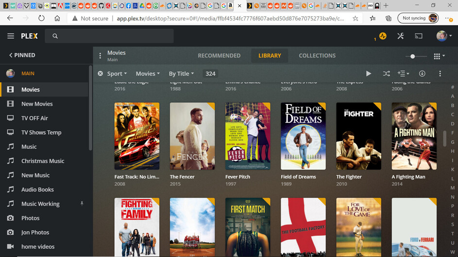The image size is (458, 257).
Task: Open the Field of Dreams poster
Action: 303,136
